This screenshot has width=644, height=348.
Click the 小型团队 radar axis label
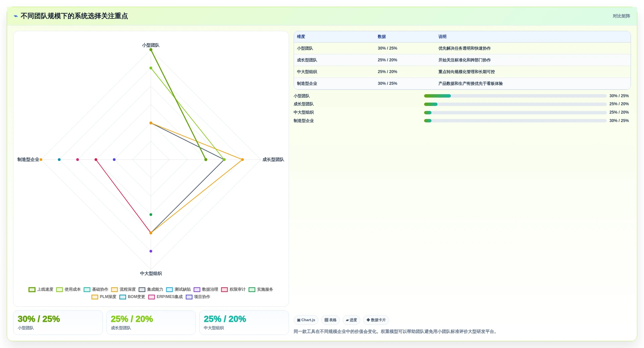point(151,45)
